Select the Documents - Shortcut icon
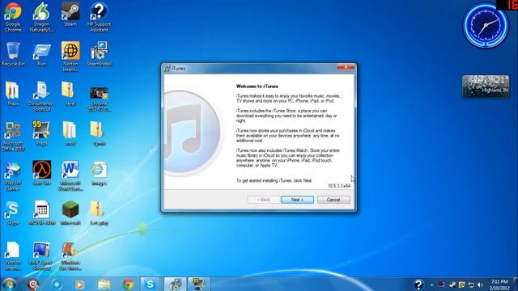 point(41,96)
